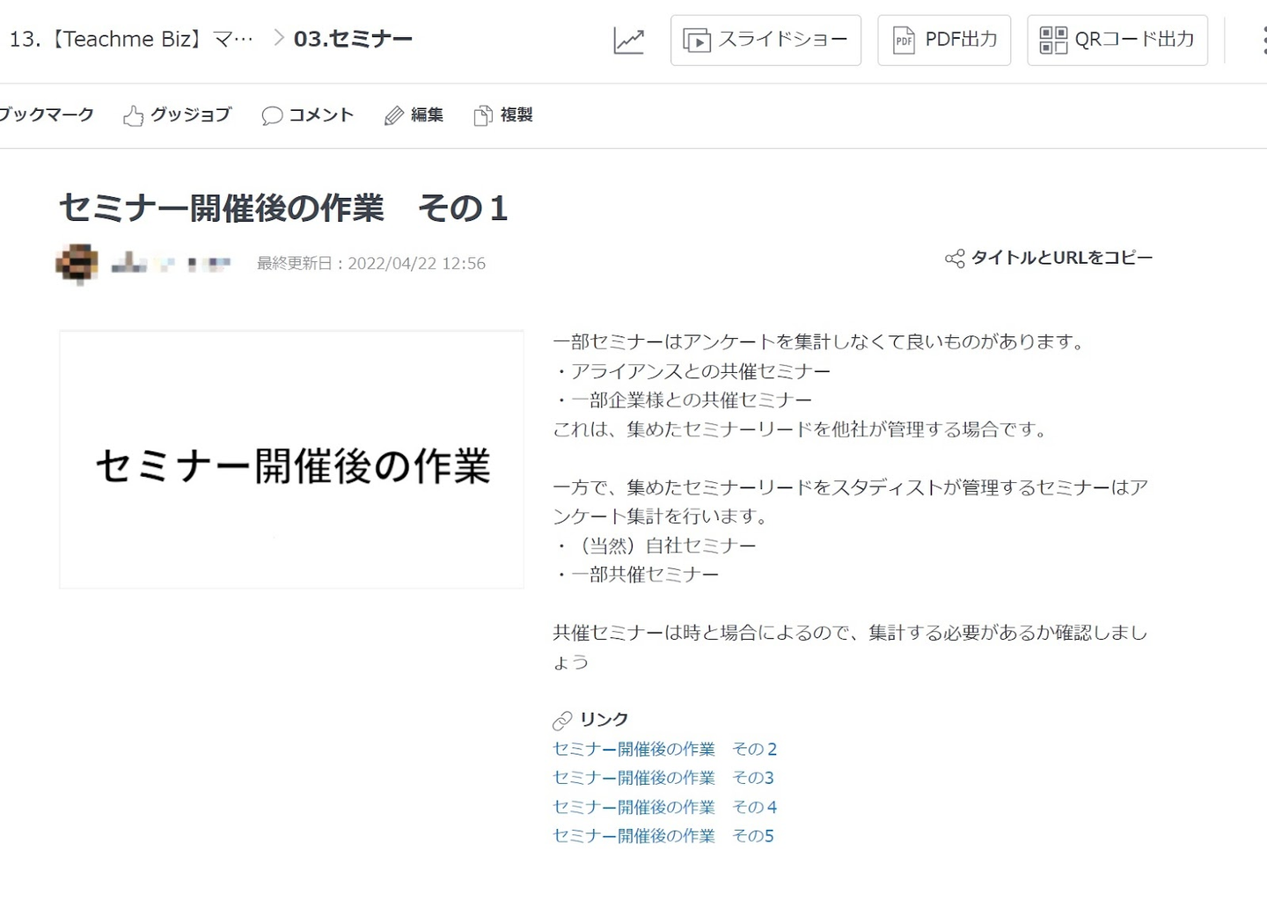The height and width of the screenshot is (901, 1267).
Task: Select the line ・アライアンスとの共催セミナー
Action: click(x=692, y=371)
